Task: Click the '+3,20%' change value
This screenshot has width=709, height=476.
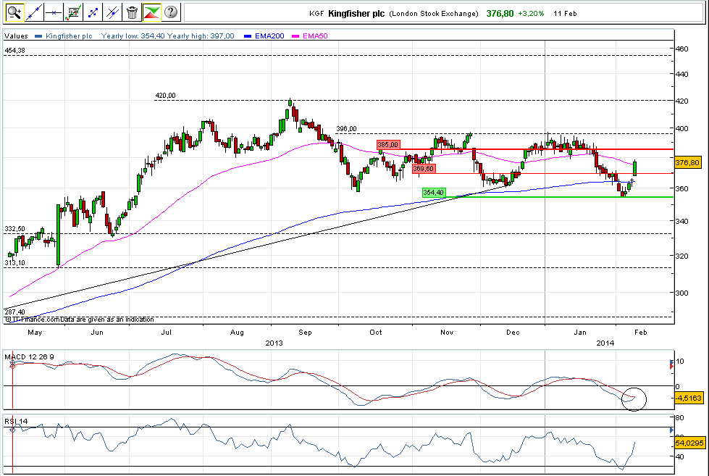Action: click(x=531, y=14)
